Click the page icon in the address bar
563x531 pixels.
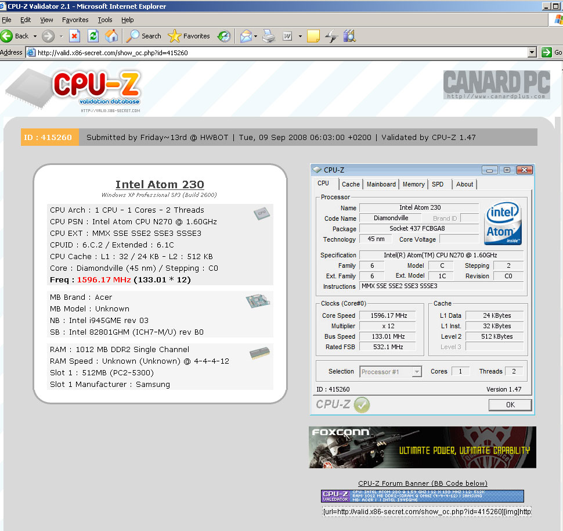pyautogui.click(x=31, y=52)
